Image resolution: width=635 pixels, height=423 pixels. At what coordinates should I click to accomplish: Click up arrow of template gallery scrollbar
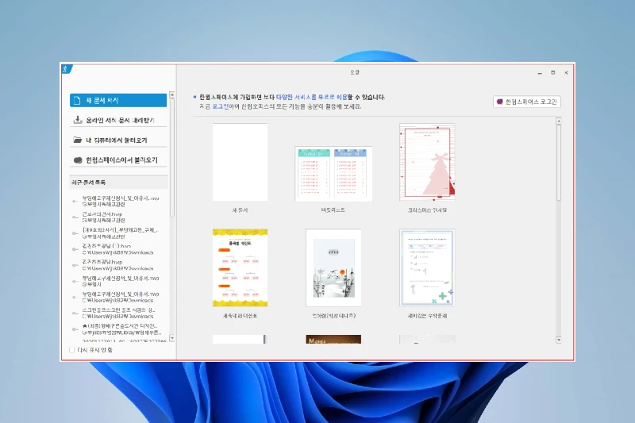point(559,121)
